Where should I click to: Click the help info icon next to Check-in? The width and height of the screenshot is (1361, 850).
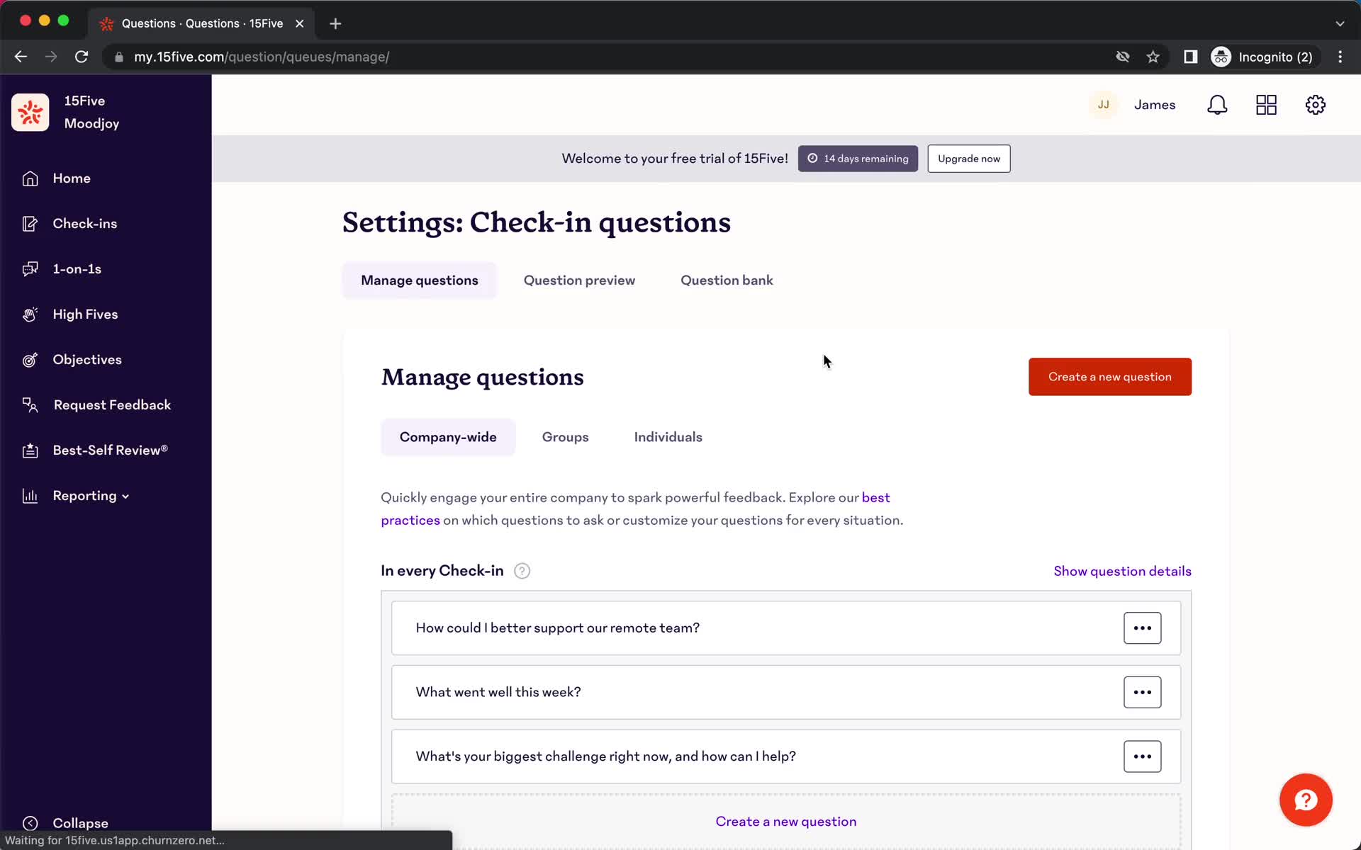[x=521, y=571]
